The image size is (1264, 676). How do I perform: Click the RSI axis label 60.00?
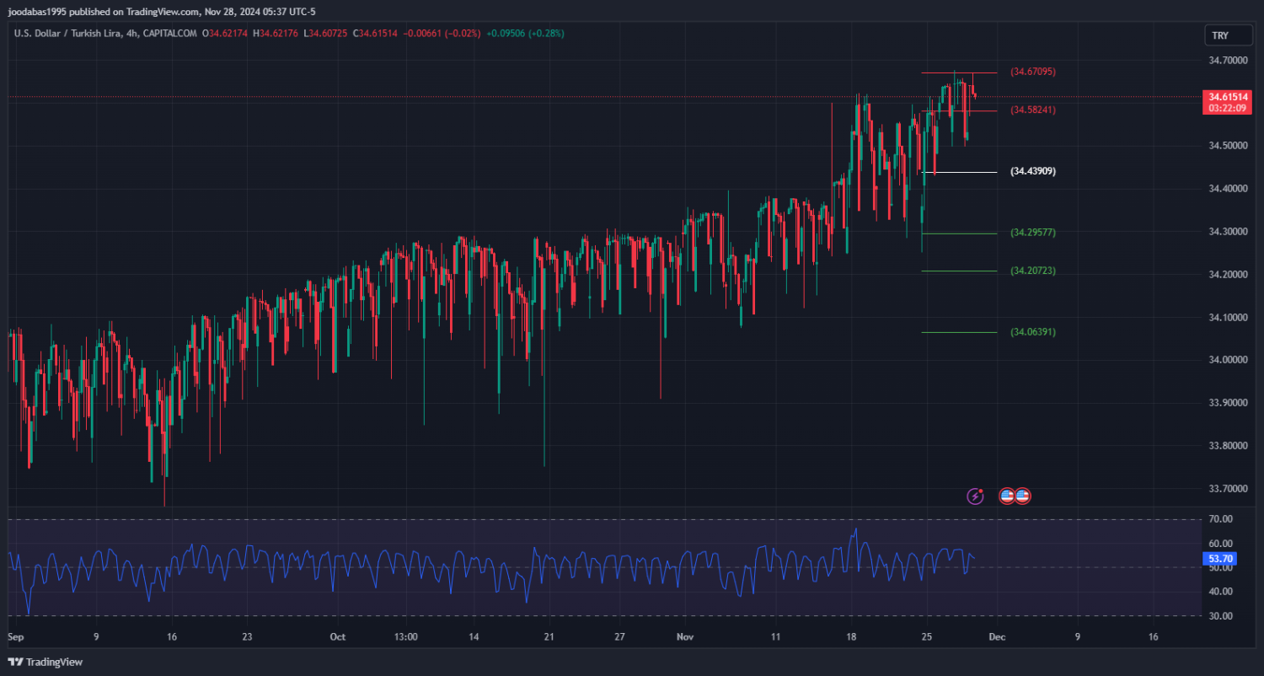1220,544
